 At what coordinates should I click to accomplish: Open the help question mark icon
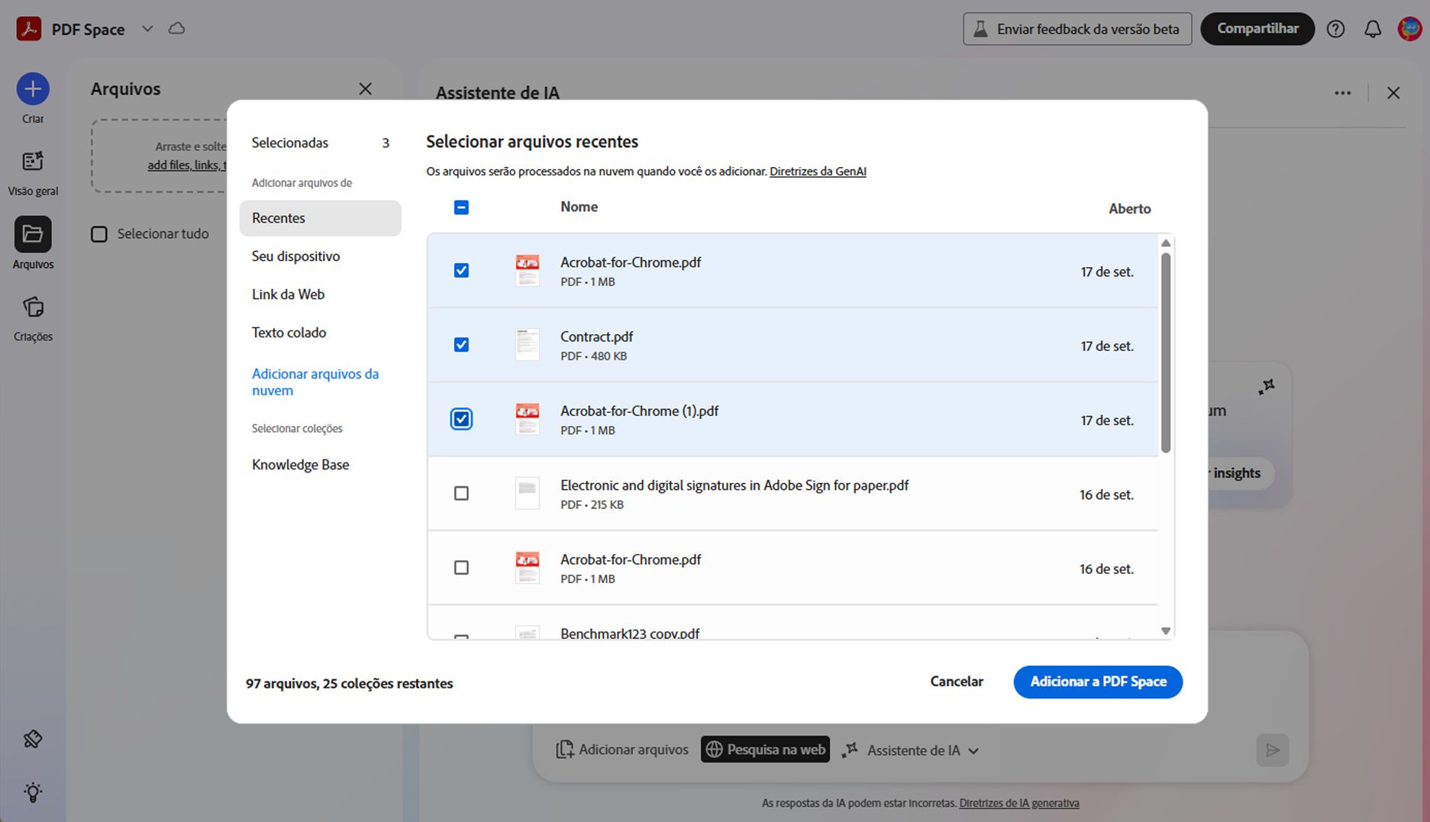coord(1335,29)
